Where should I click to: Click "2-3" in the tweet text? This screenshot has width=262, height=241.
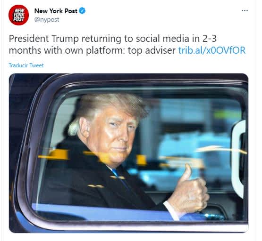[210, 39]
